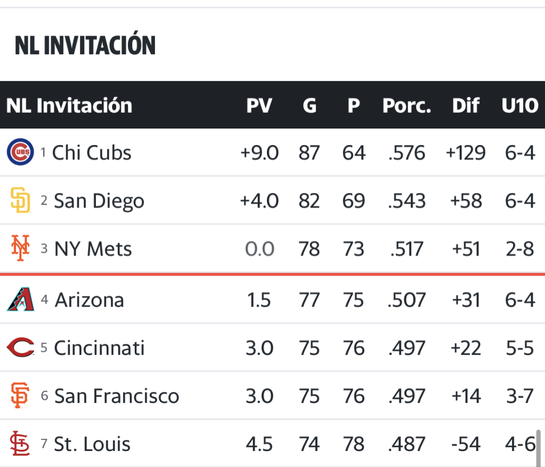
Task: Click the Arizona Diamondbacks logo
Action: [20, 299]
